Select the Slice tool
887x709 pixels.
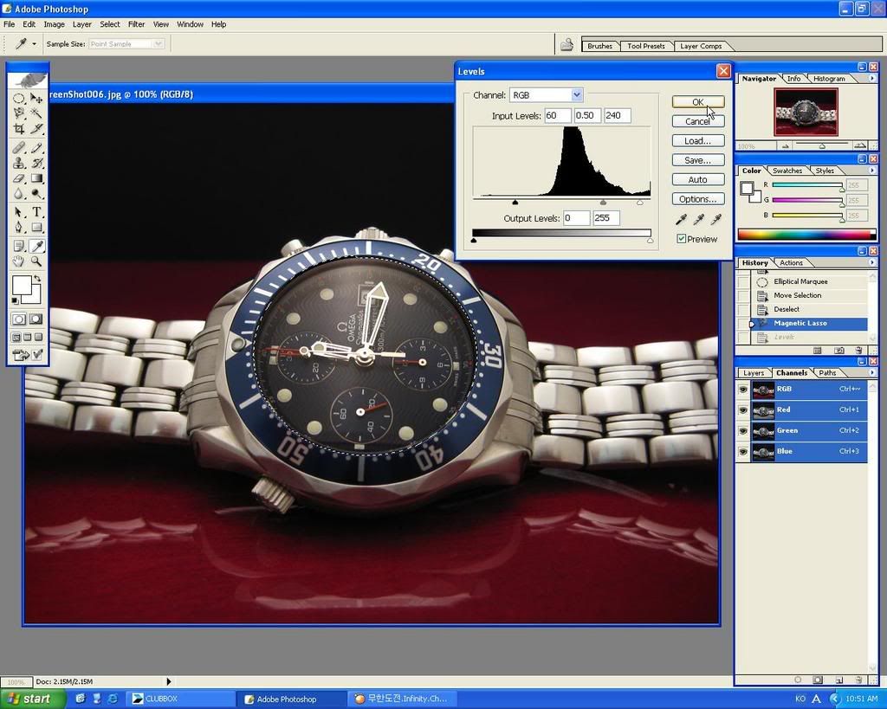point(36,129)
